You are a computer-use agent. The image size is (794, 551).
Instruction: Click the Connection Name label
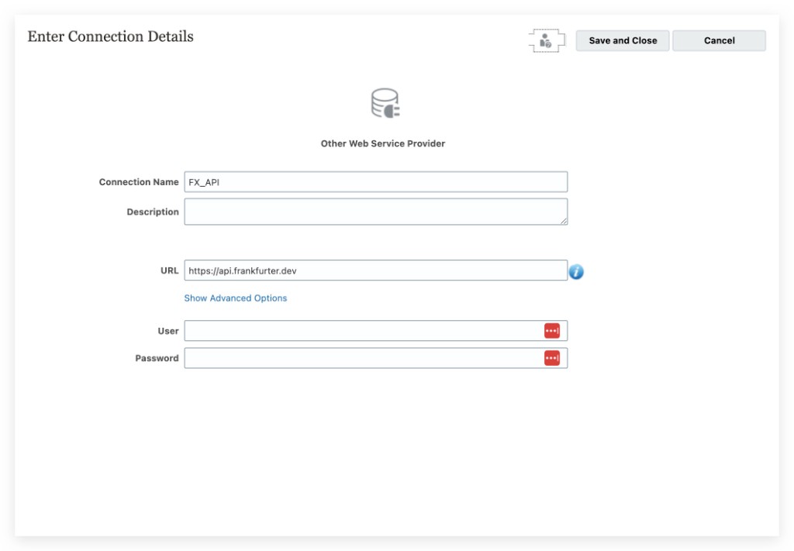[139, 181]
